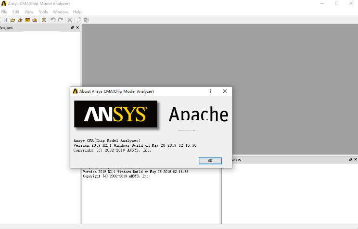Open the View menu
This screenshot has width=358, height=229.
pyautogui.click(x=29, y=12)
